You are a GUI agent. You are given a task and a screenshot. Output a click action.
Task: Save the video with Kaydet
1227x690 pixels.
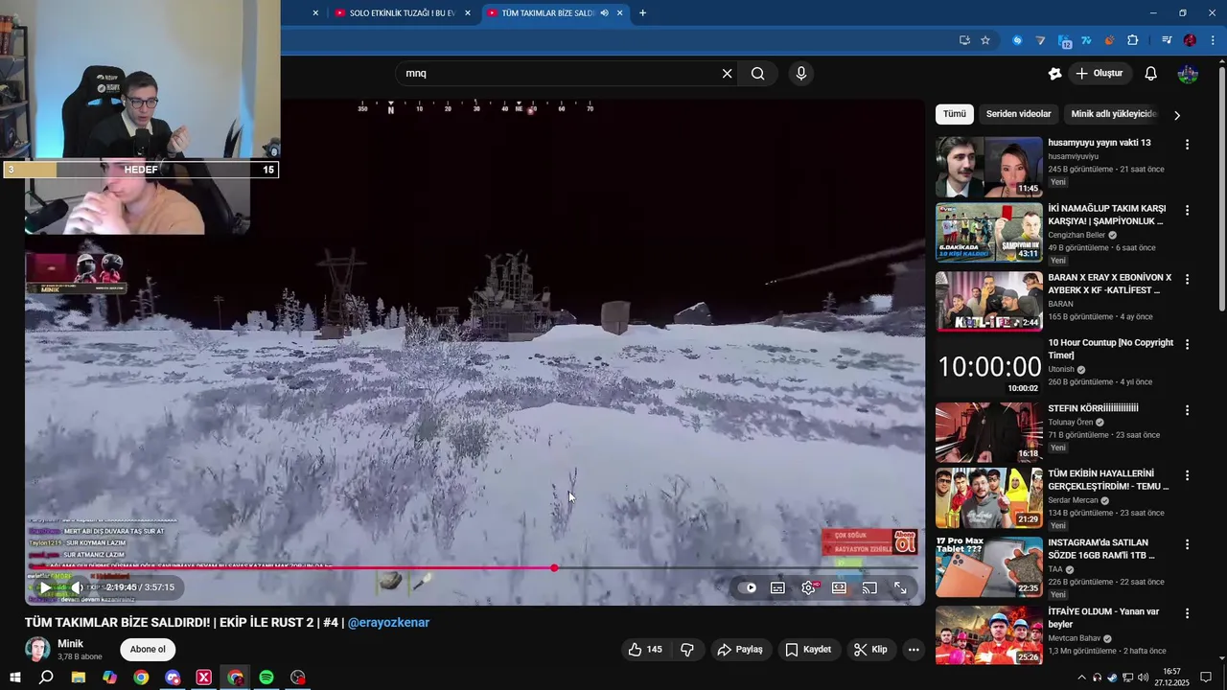pos(808,650)
